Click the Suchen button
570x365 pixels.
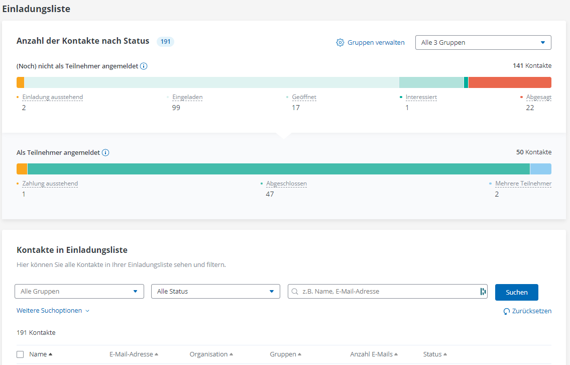pyautogui.click(x=516, y=292)
